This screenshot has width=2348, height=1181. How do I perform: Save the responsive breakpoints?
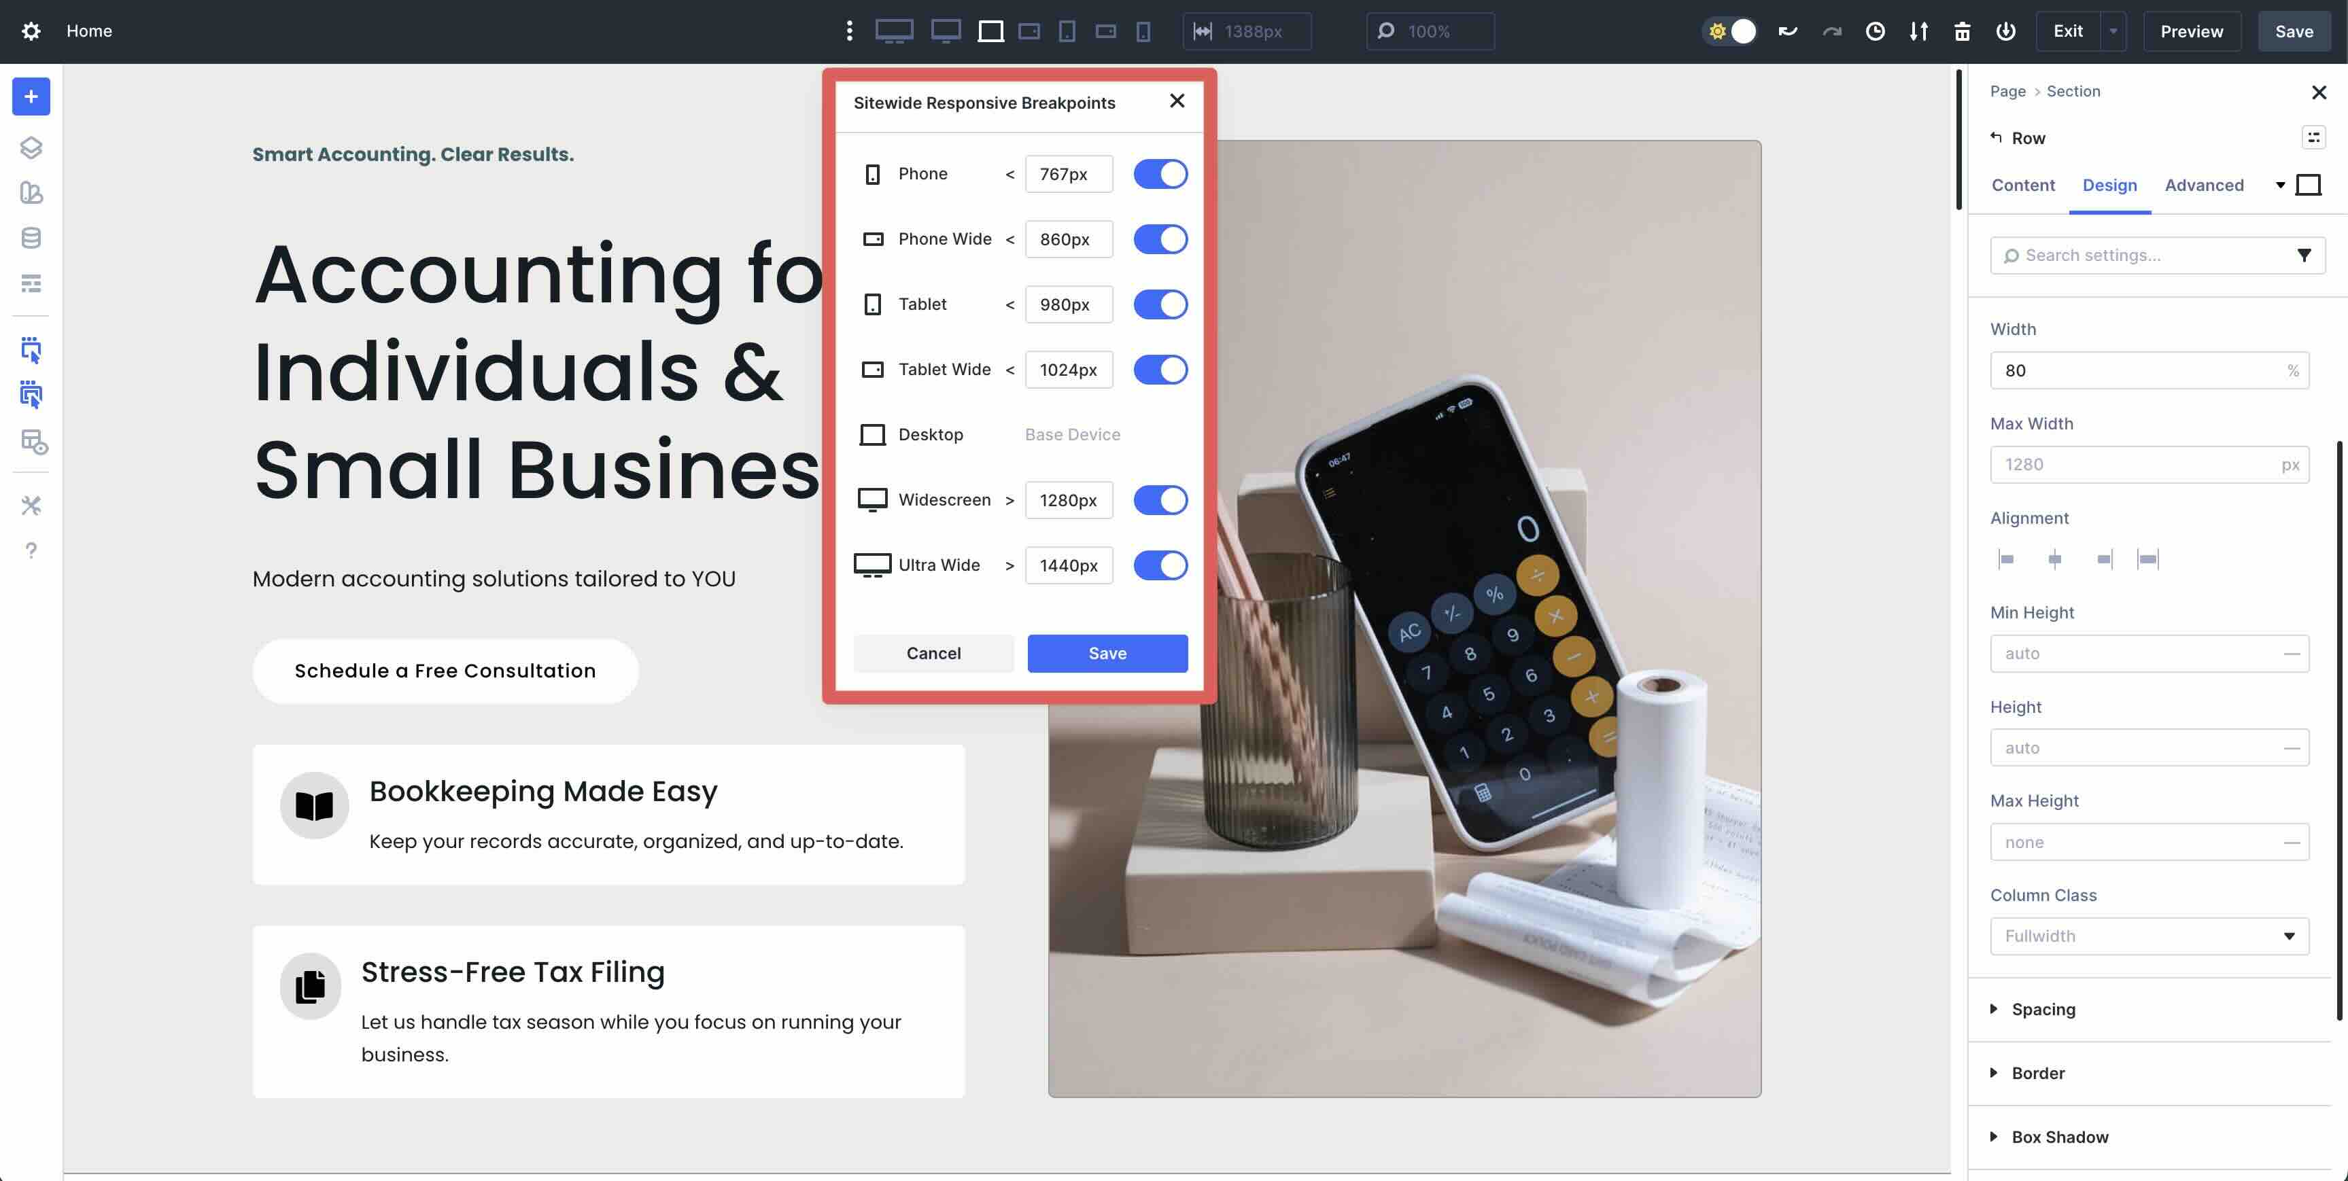[x=1107, y=652]
